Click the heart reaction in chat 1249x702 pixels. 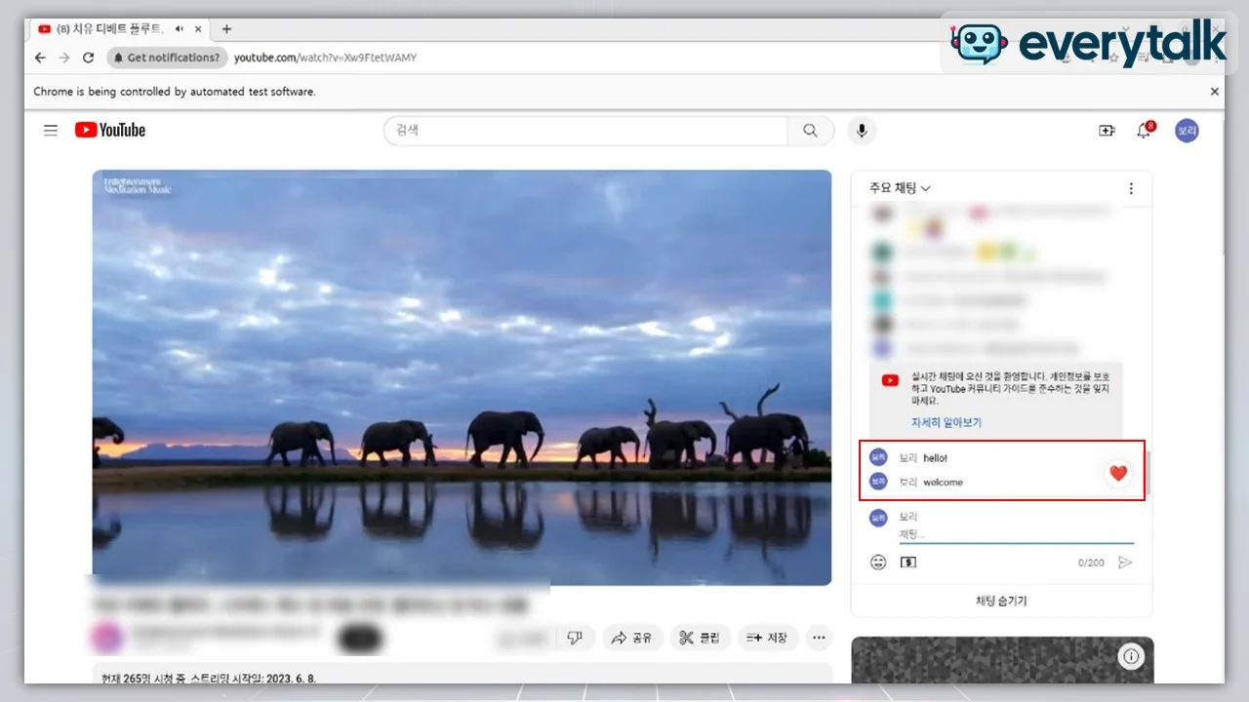click(1118, 473)
